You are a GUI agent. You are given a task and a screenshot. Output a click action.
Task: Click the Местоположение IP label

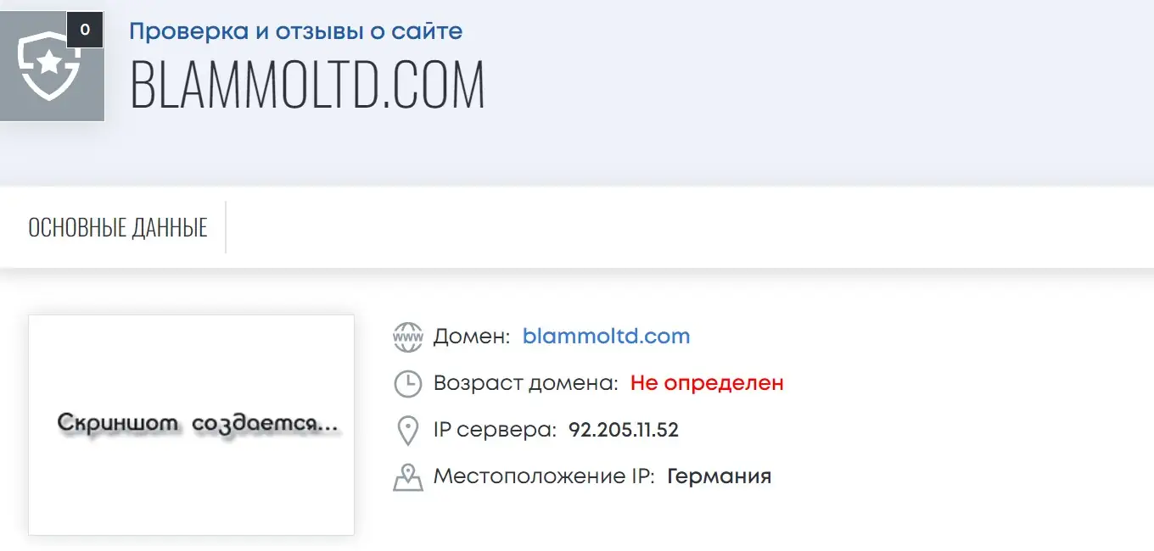pyautogui.click(x=544, y=476)
